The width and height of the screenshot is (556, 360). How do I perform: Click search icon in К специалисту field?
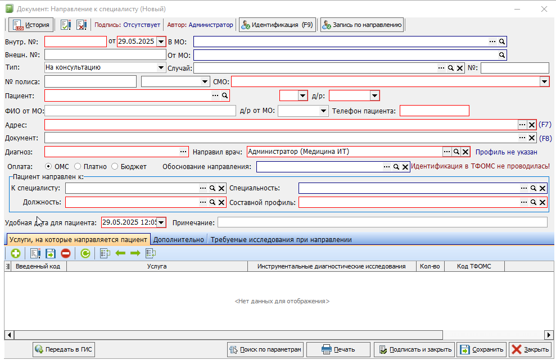pyautogui.click(x=212, y=188)
